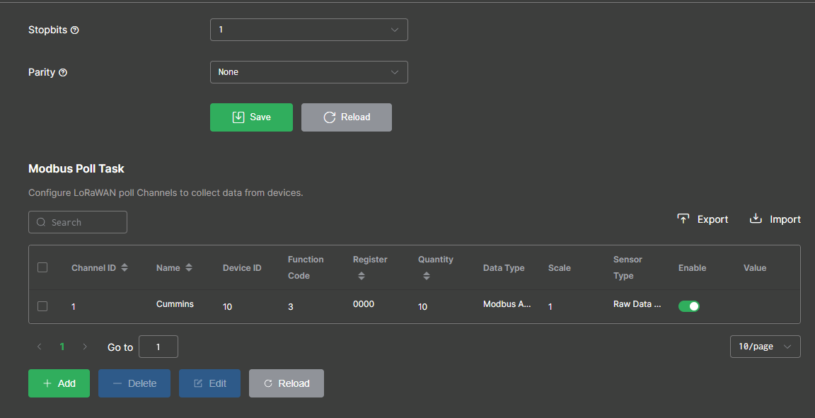Click the Stopbits help question icon

75,30
